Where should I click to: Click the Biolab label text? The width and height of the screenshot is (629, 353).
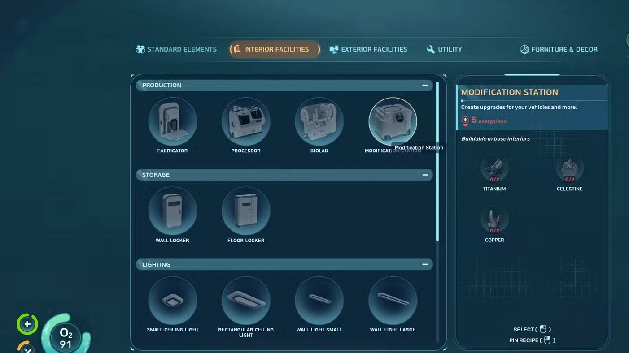pos(319,151)
